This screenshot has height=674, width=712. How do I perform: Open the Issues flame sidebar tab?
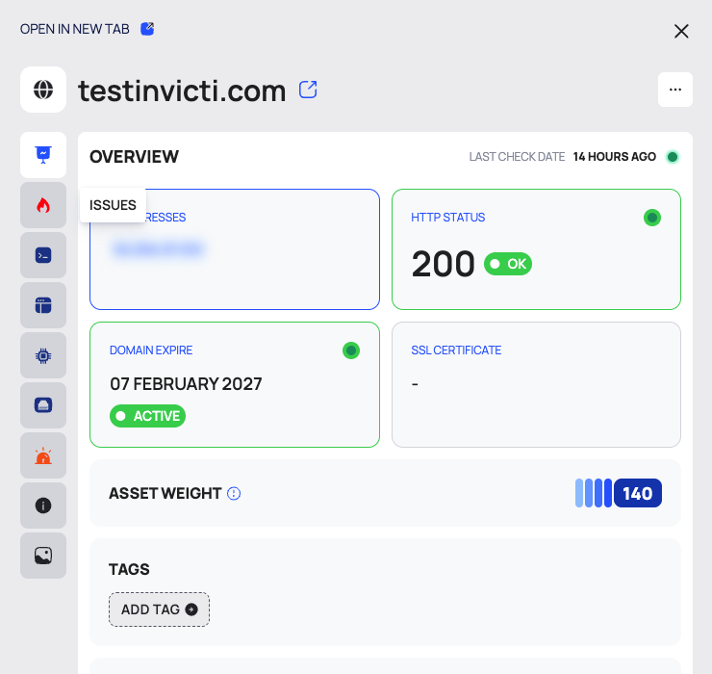[x=43, y=205]
